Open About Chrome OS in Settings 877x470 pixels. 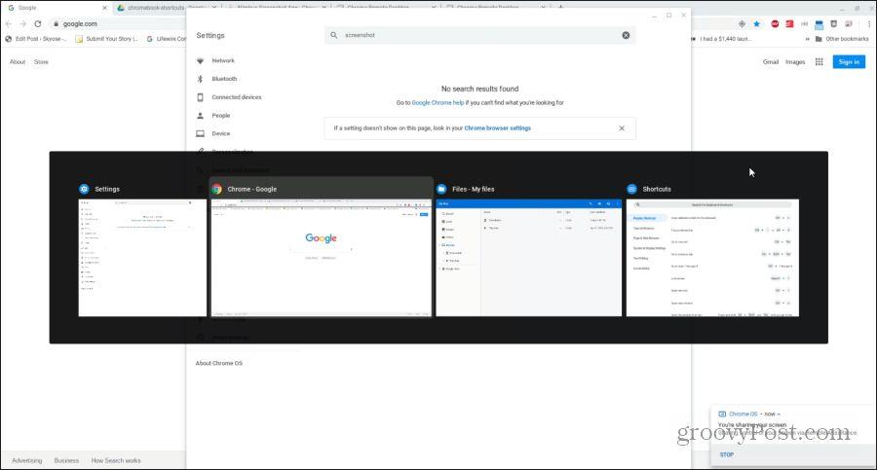218,363
